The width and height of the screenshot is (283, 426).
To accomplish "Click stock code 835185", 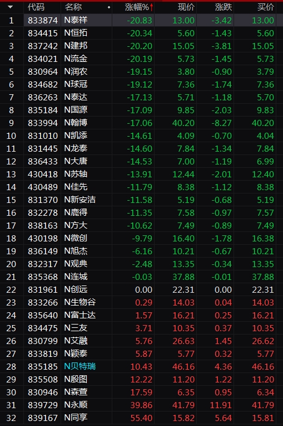I will [43, 367].
